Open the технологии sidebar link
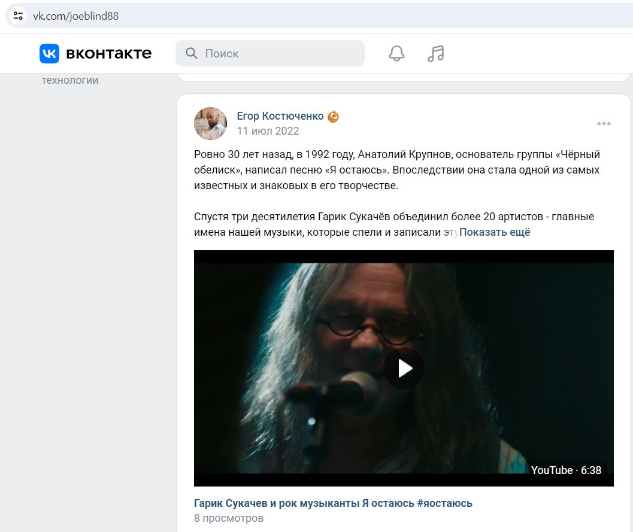The height and width of the screenshot is (532, 633). (70, 80)
